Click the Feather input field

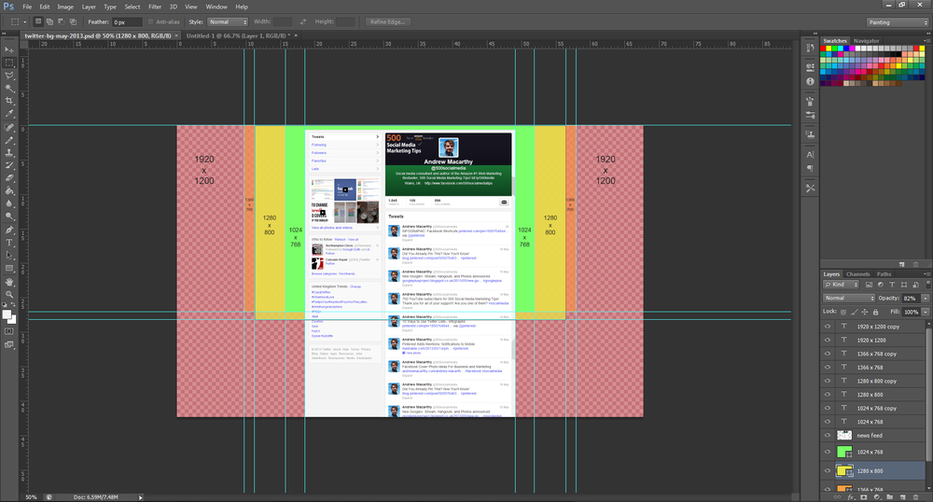(127, 22)
